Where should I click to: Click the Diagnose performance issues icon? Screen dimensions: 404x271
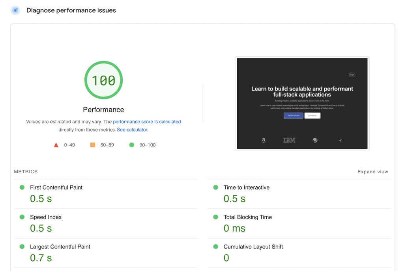pyautogui.click(x=15, y=11)
